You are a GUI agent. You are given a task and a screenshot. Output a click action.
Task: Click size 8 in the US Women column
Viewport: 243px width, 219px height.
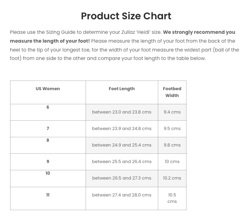(48, 140)
